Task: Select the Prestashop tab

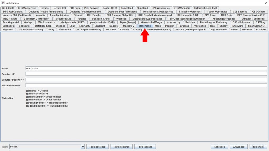Action: click(x=200, y=26)
